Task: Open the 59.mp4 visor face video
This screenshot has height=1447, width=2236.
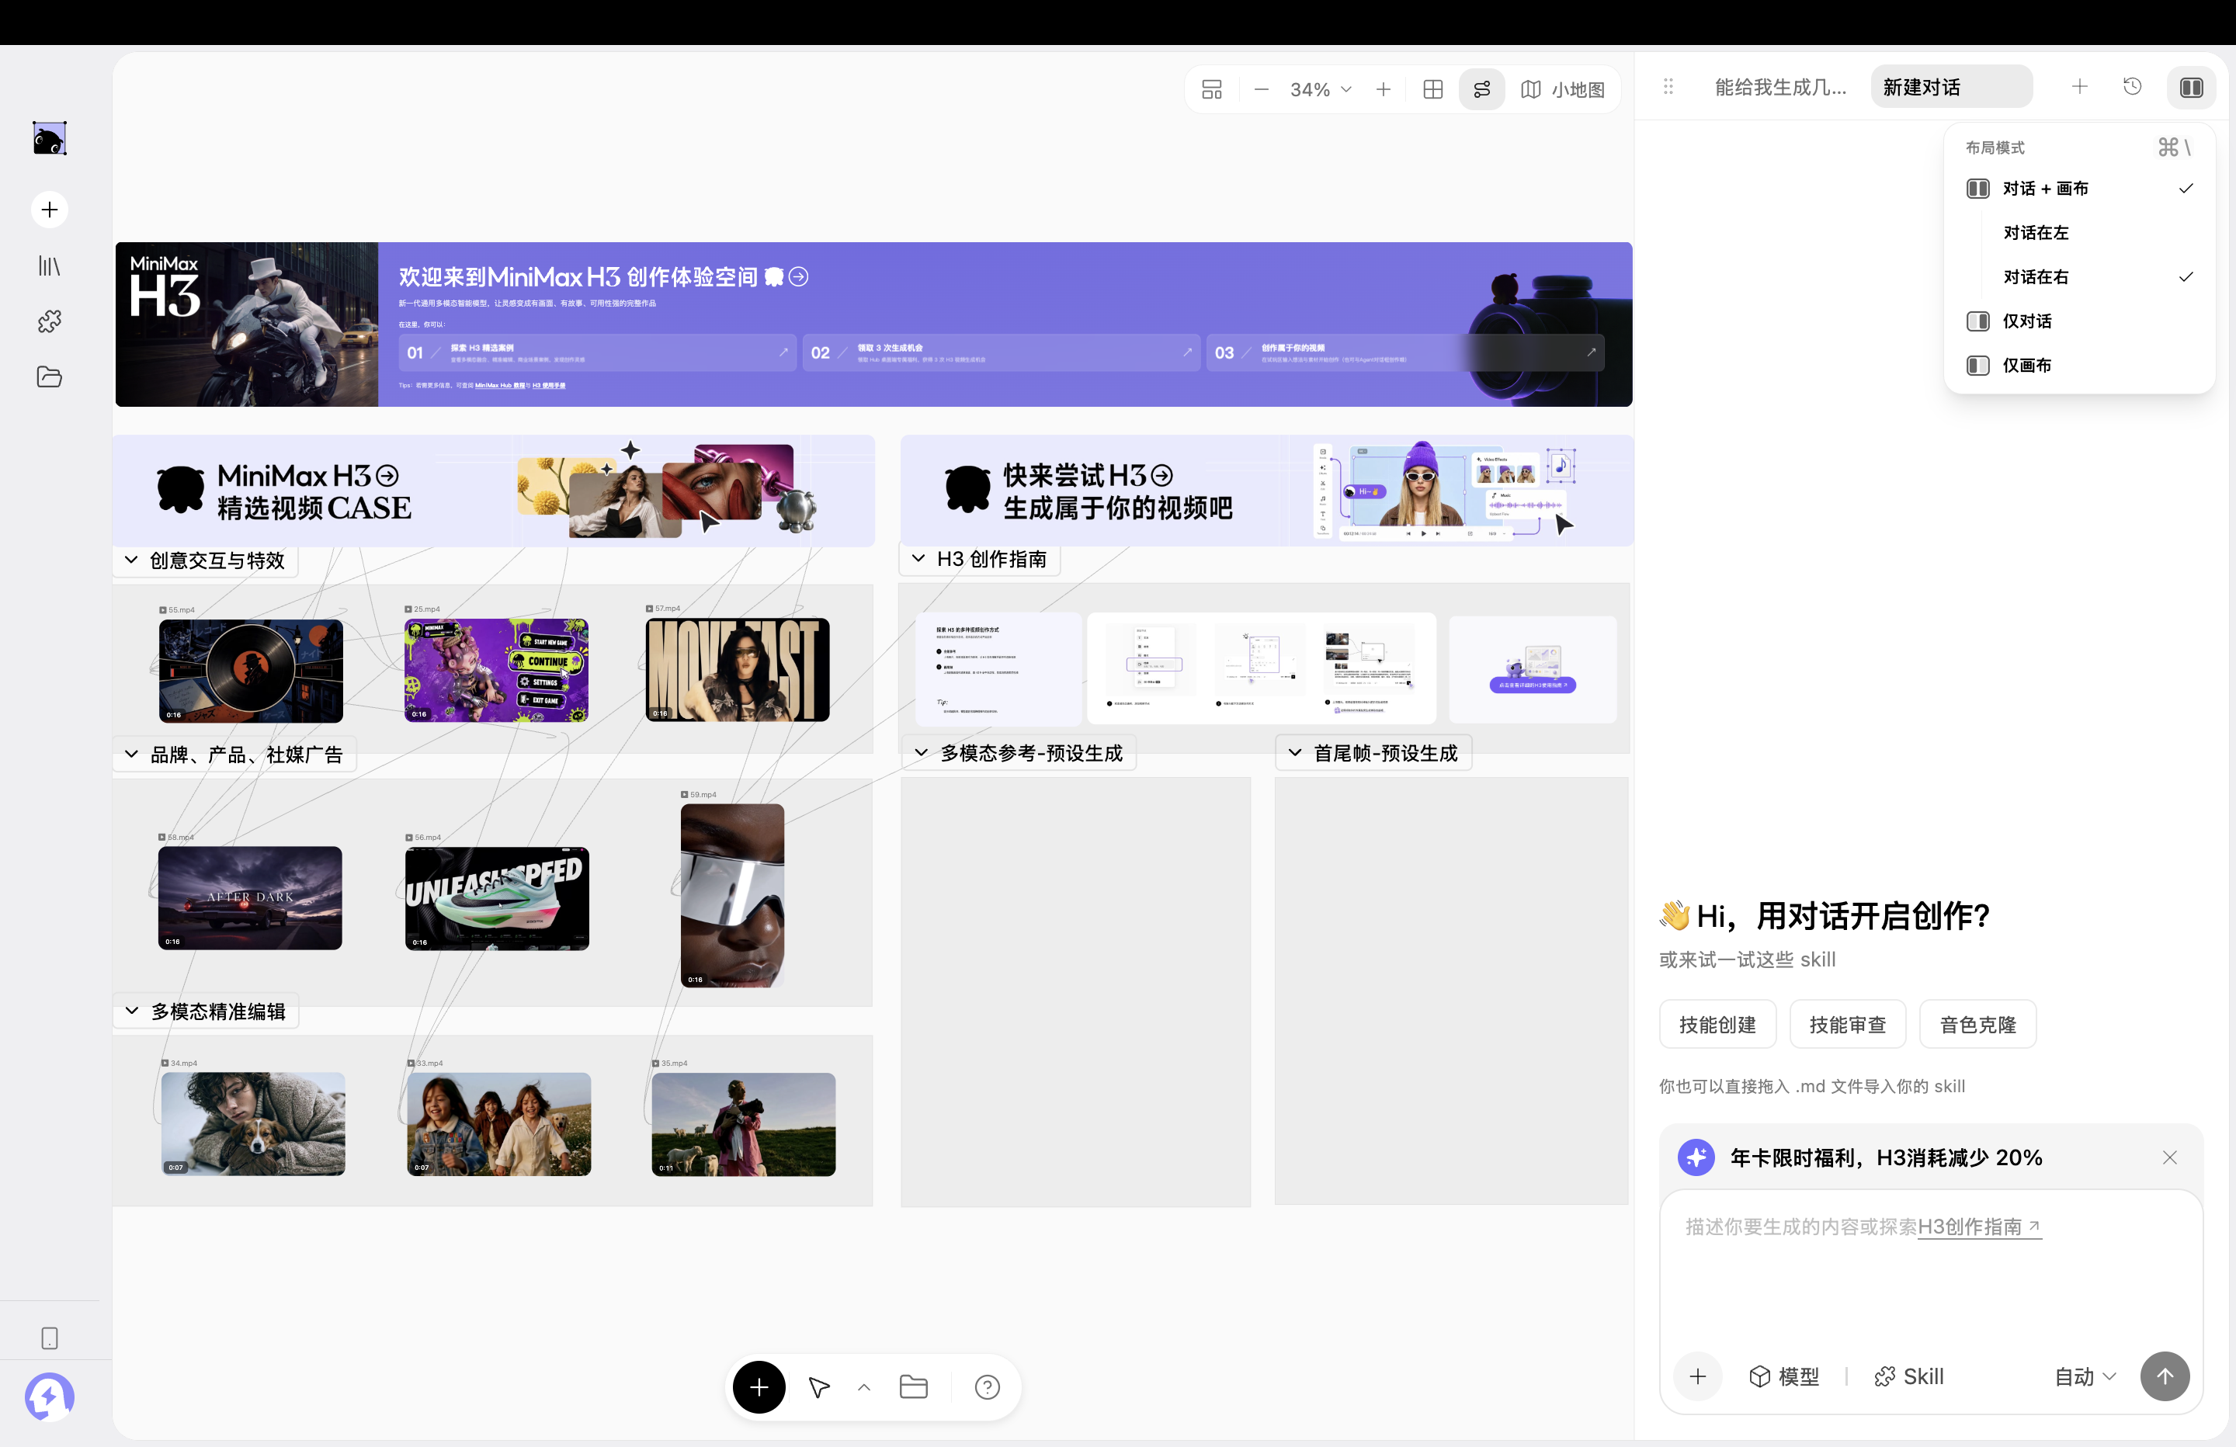Action: pos(733,896)
